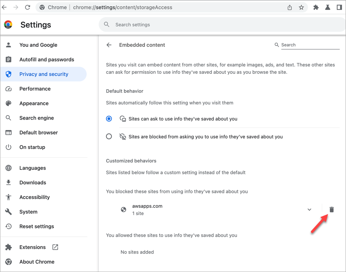This screenshot has width=346, height=272.
Task: Expand the awsapps.com site chevron
Action: [x=309, y=209]
